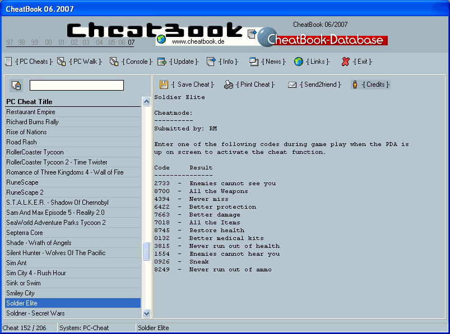
Task: Select Sim City 4 - Rush Hour
Action: click(73, 273)
